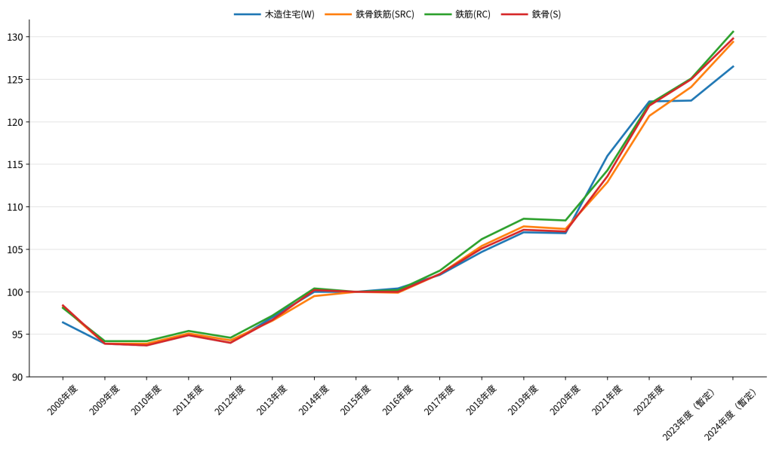Toggle the 鉄骨(S) legend label
The height and width of the screenshot is (449, 773).
(x=546, y=14)
